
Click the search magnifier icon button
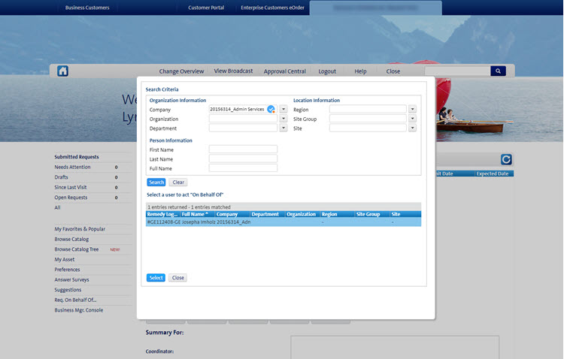pyautogui.click(x=498, y=71)
